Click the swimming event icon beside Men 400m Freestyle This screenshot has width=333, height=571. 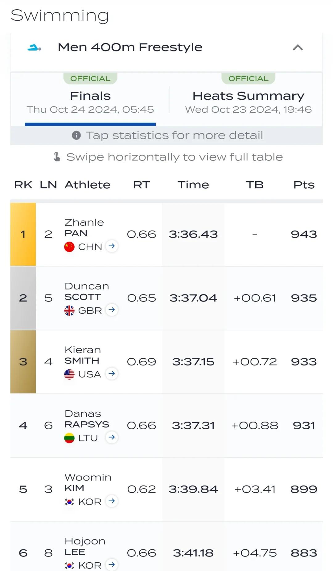(x=34, y=48)
